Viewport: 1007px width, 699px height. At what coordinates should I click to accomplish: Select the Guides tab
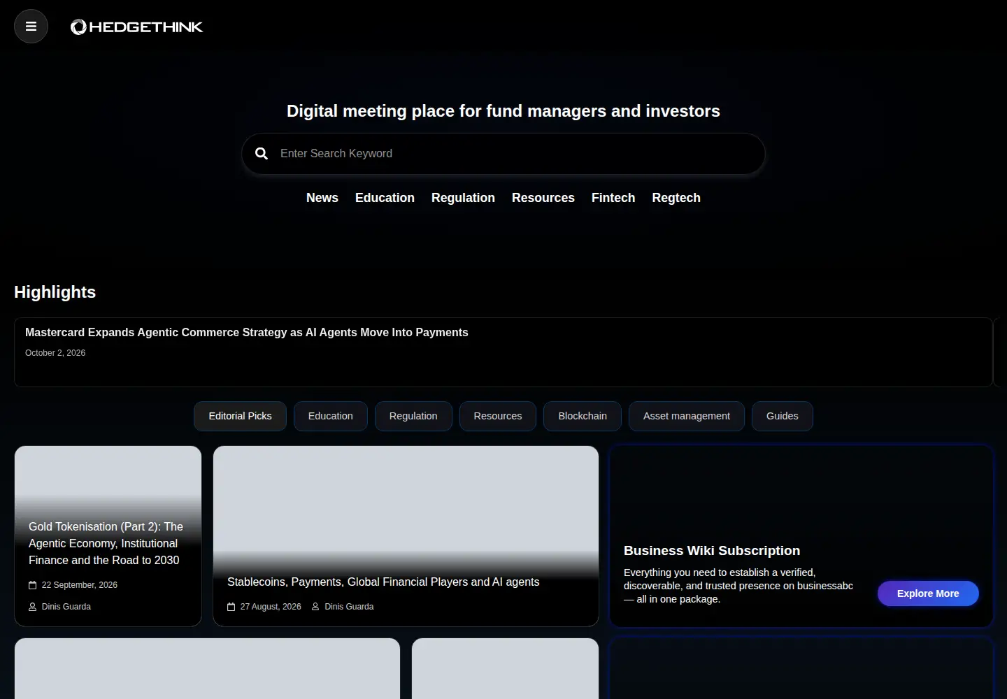783,416
